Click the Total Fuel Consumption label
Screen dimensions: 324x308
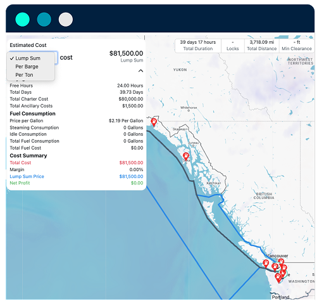[34, 141]
